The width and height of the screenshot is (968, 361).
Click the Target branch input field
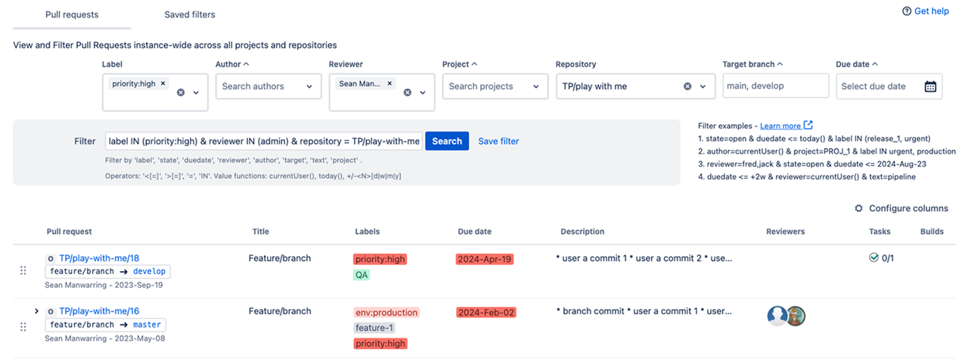pos(775,86)
